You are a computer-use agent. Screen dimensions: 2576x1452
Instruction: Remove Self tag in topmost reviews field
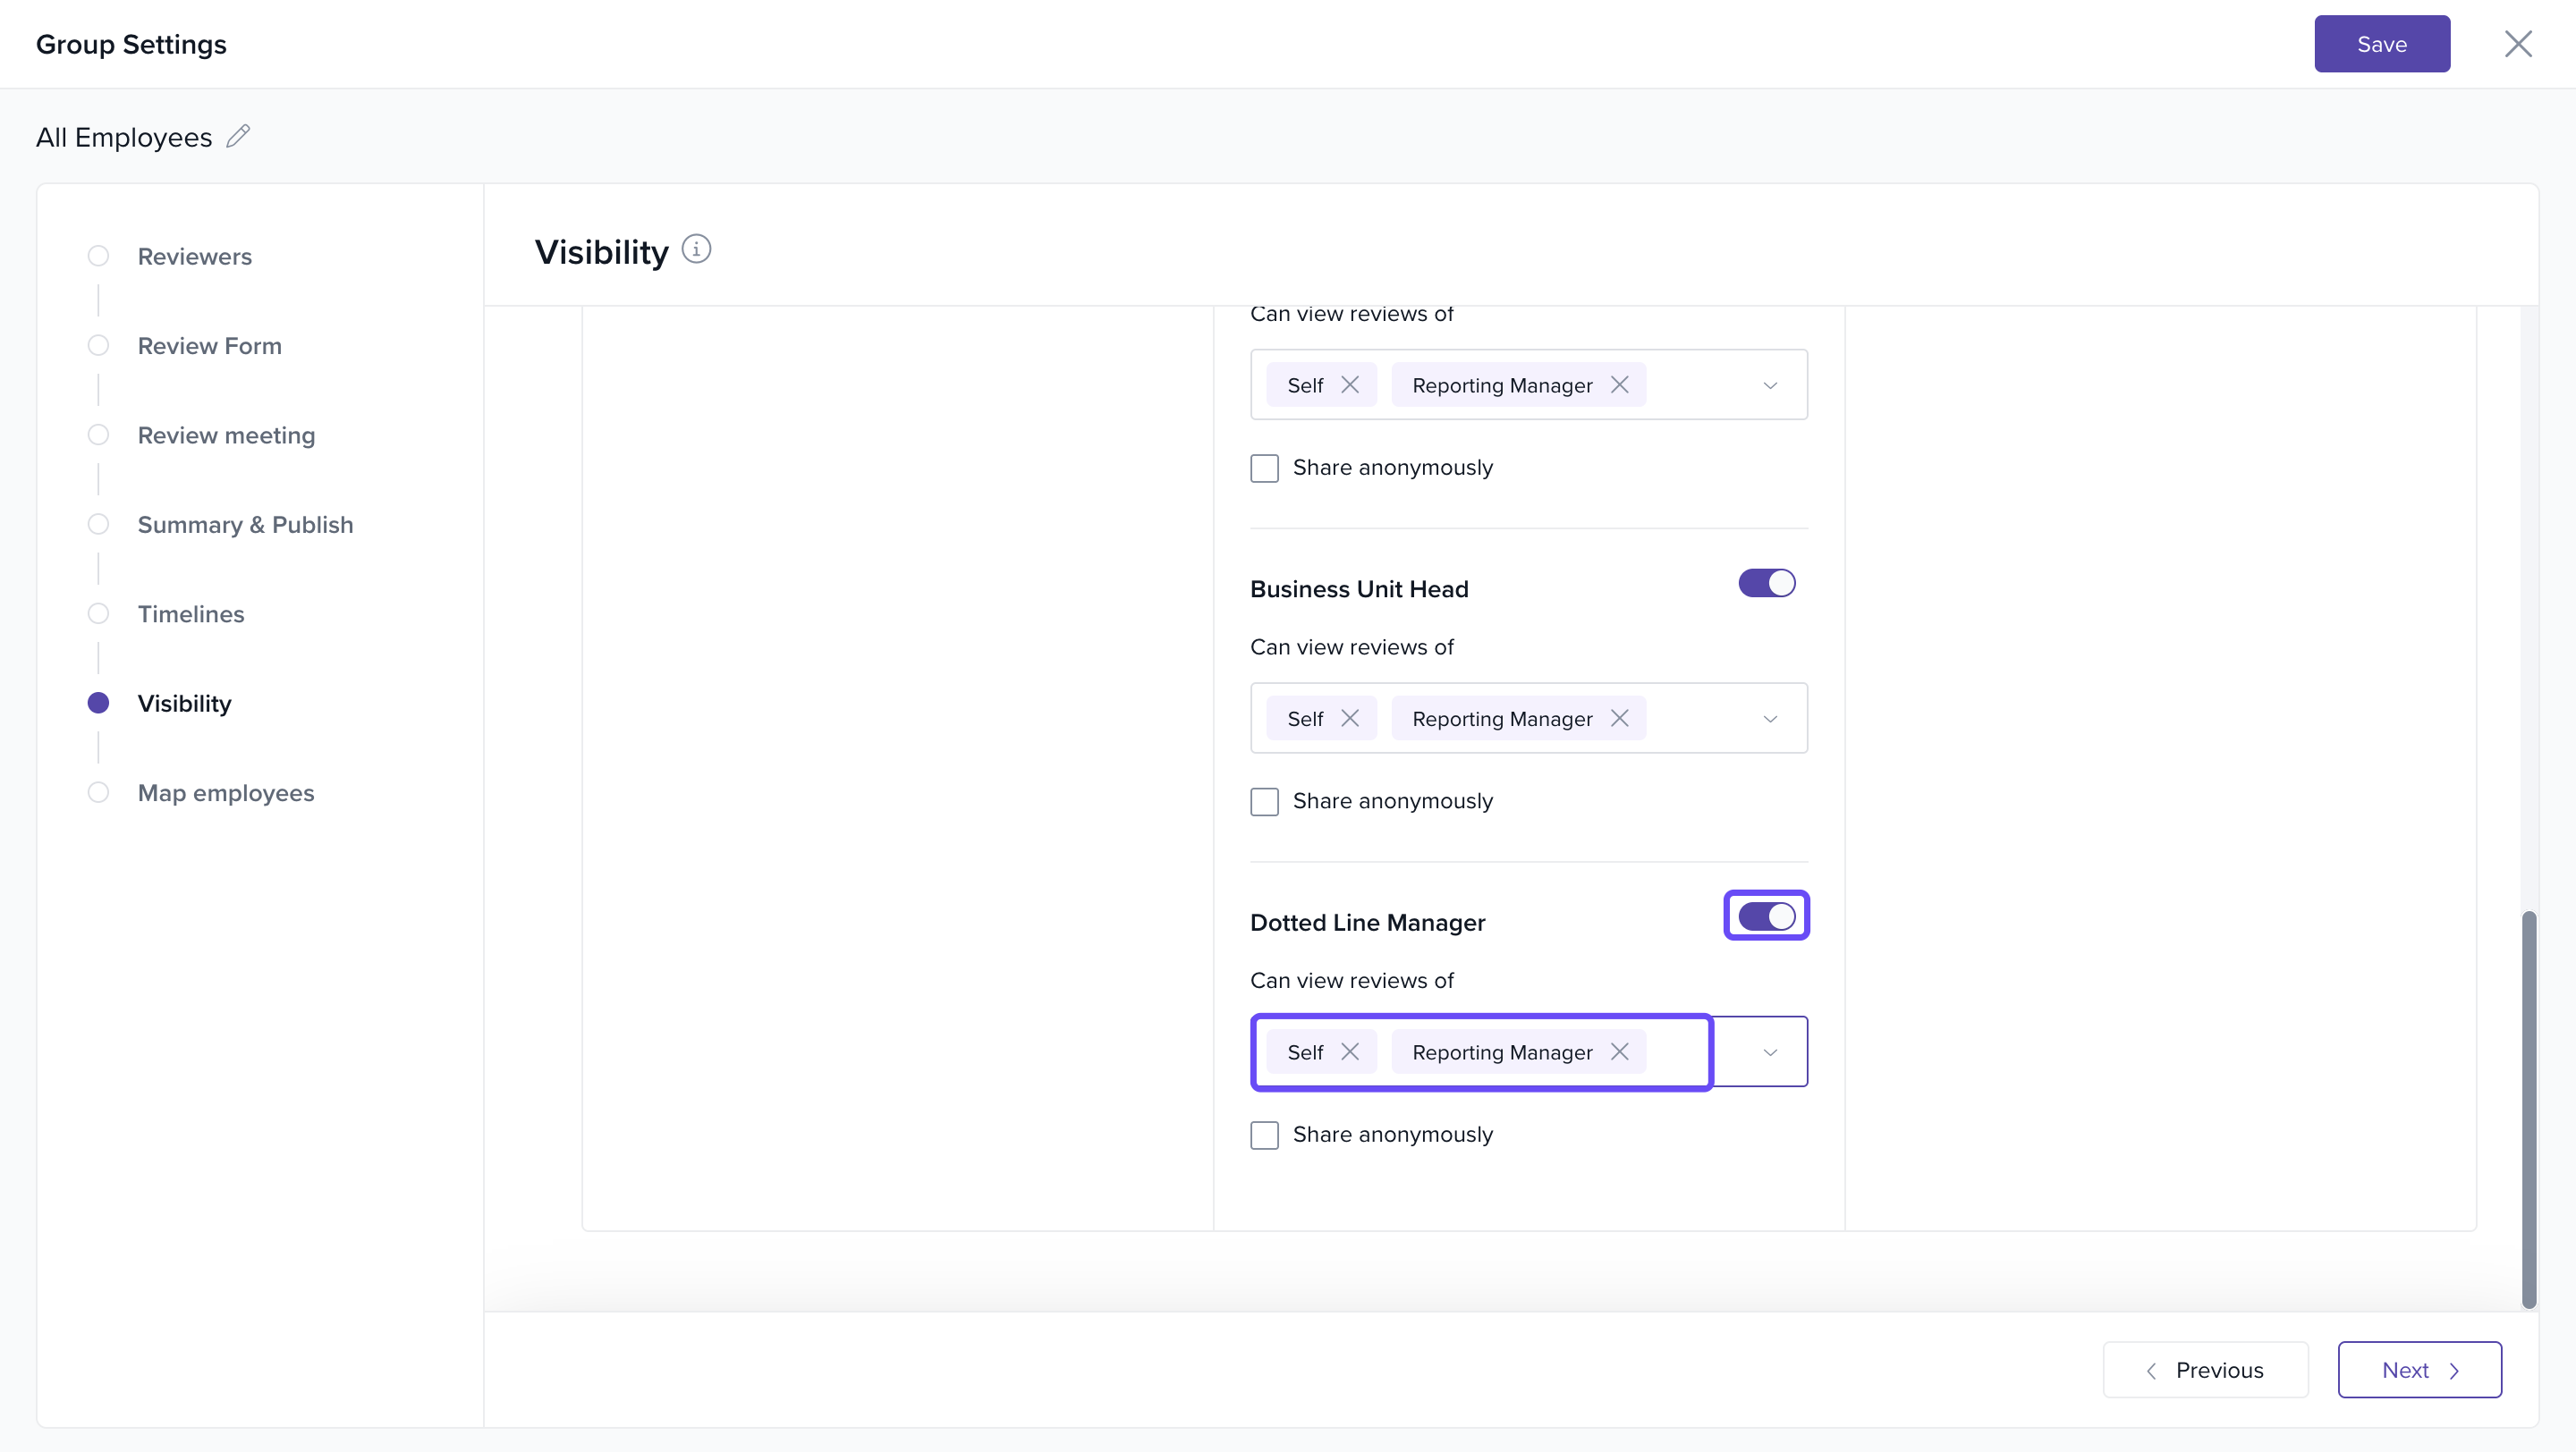(x=1350, y=384)
